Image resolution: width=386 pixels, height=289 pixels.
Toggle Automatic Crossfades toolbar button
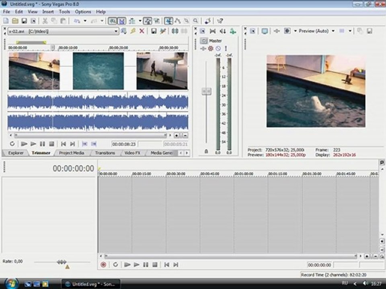[x=122, y=21]
